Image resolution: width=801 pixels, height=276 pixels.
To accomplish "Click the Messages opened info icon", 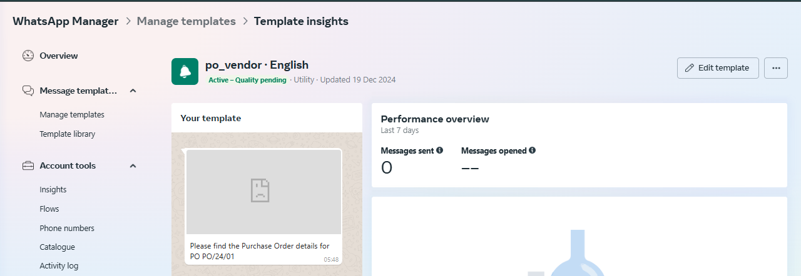I will [532, 150].
